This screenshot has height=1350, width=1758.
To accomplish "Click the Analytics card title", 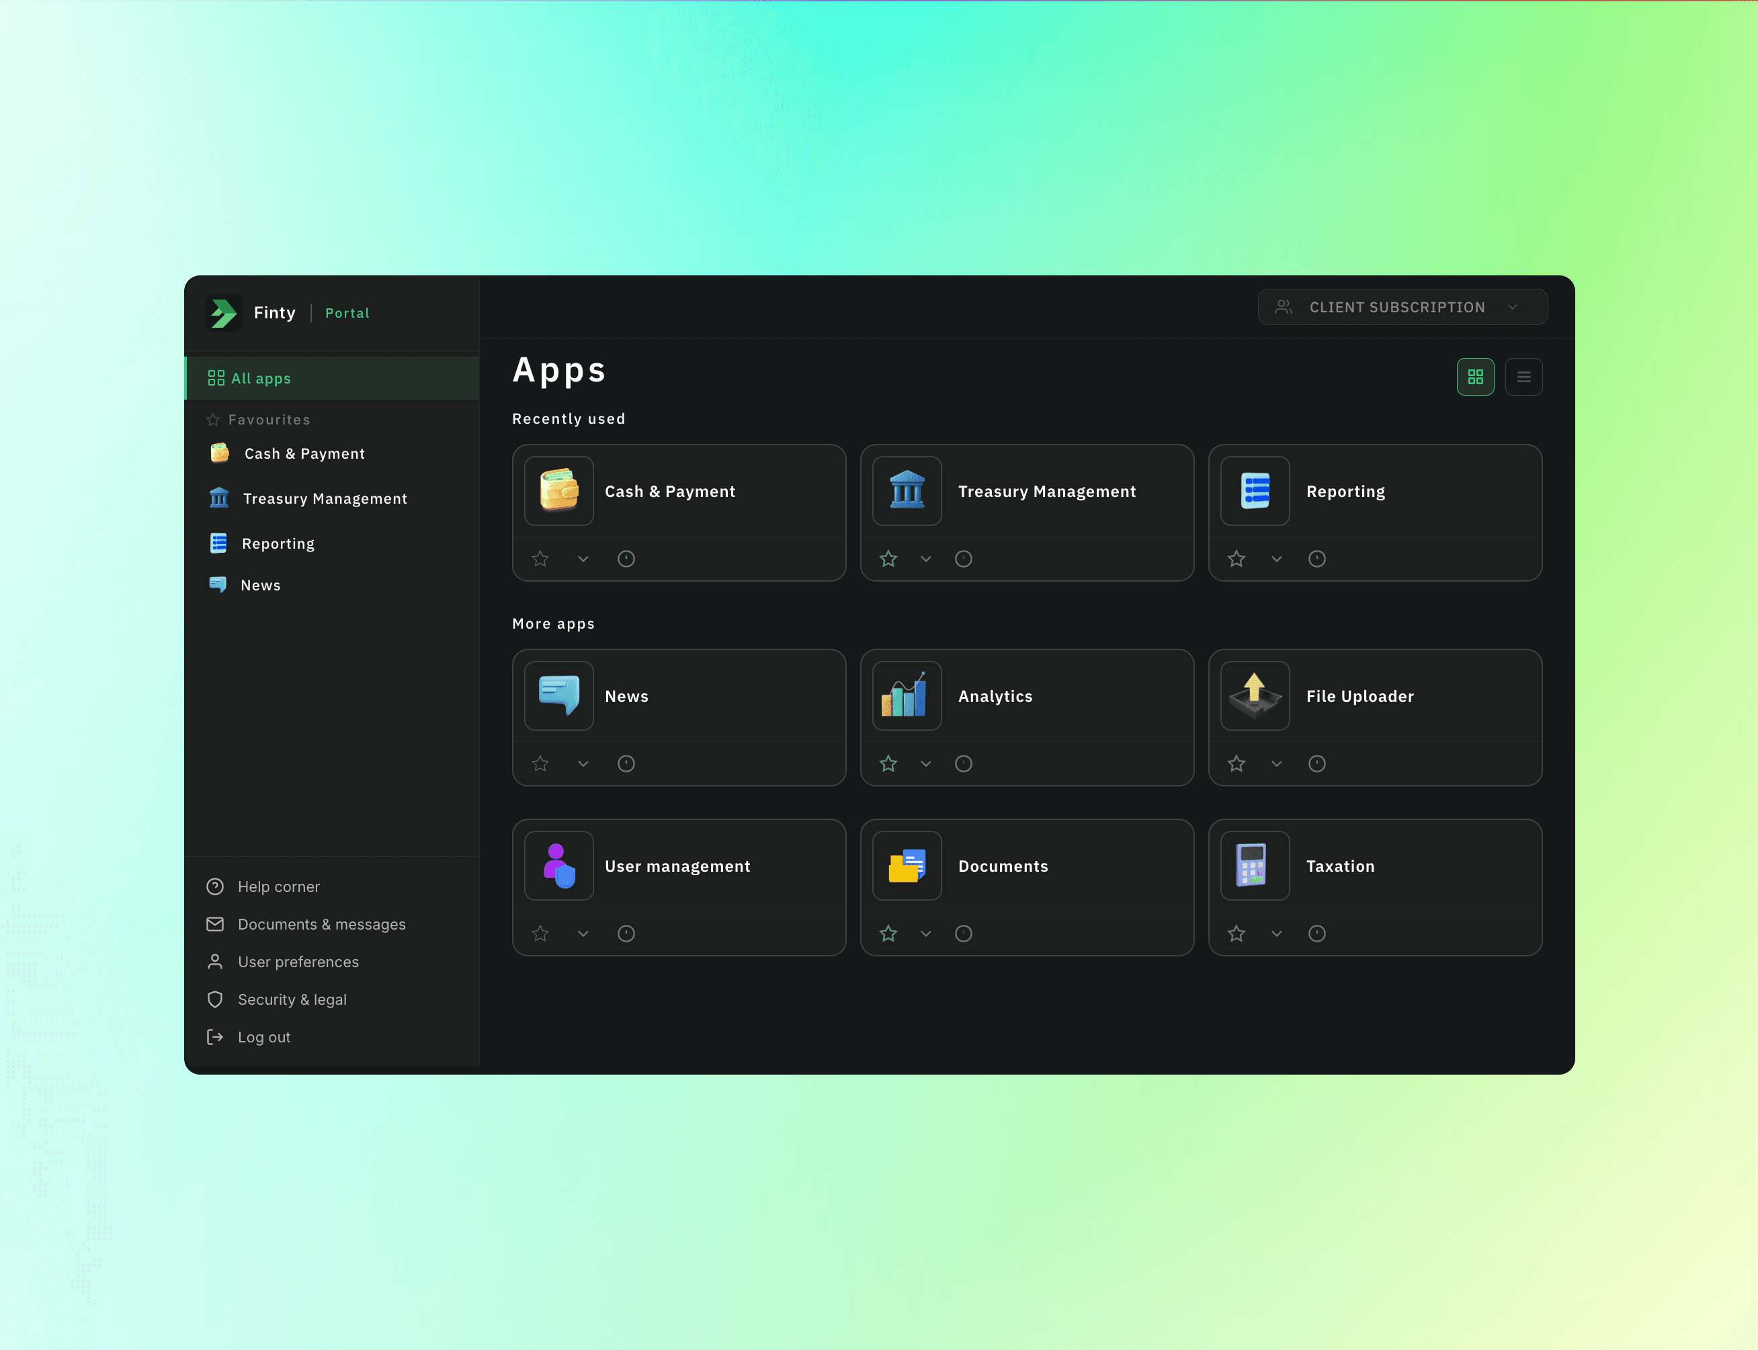I will click(x=995, y=696).
